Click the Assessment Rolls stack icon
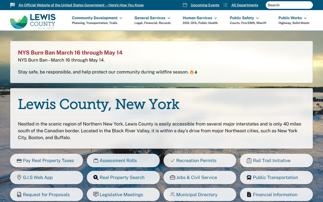Viewport: 323px width, 202px height. [x=96, y=161]
